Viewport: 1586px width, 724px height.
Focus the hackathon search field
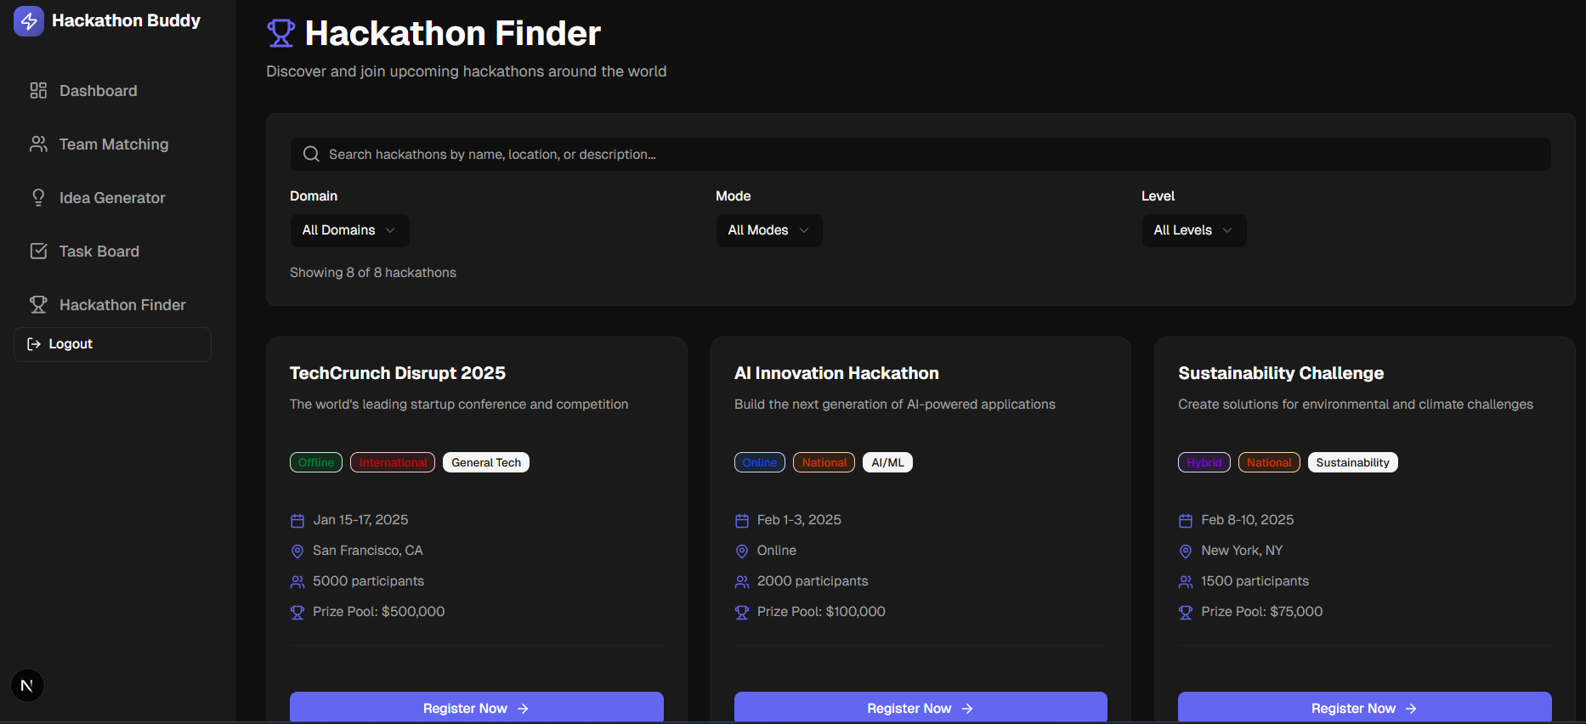(x=920, y=155)
